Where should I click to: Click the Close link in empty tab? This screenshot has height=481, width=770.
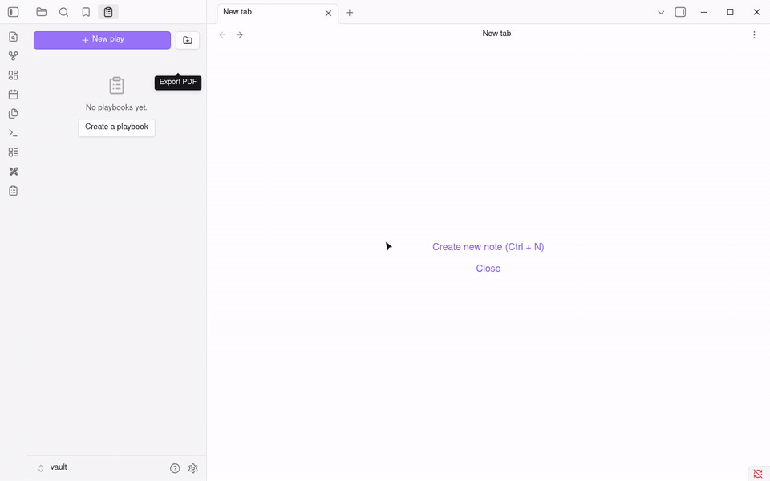(488, 269)
